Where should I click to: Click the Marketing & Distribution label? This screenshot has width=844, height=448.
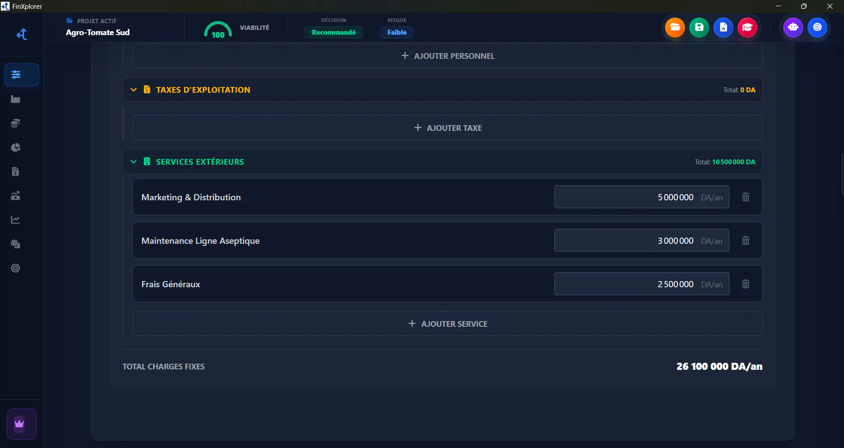(191, 198)
